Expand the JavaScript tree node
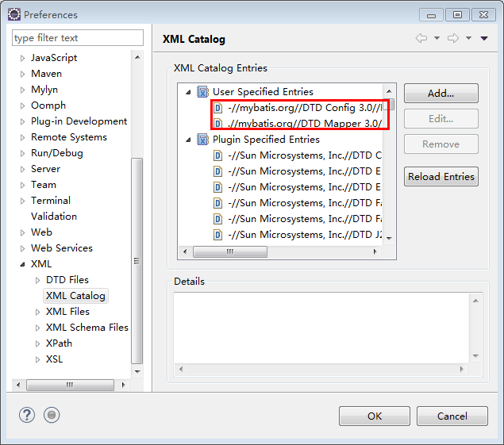 point(22,58)
